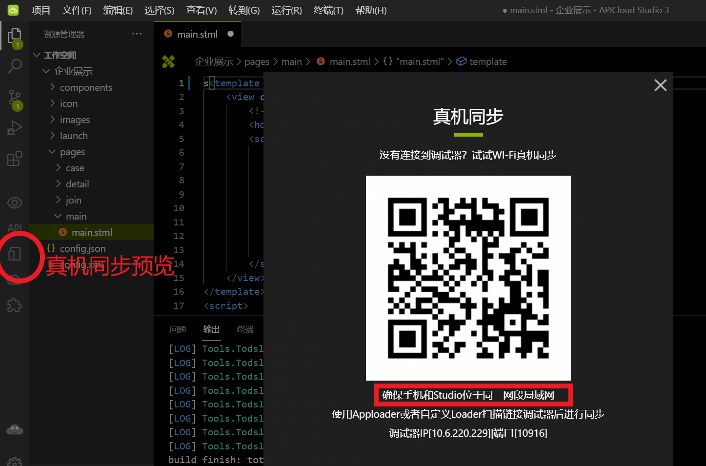Click the green cross icon beside breadcrumbs

[x=168, y=61]
